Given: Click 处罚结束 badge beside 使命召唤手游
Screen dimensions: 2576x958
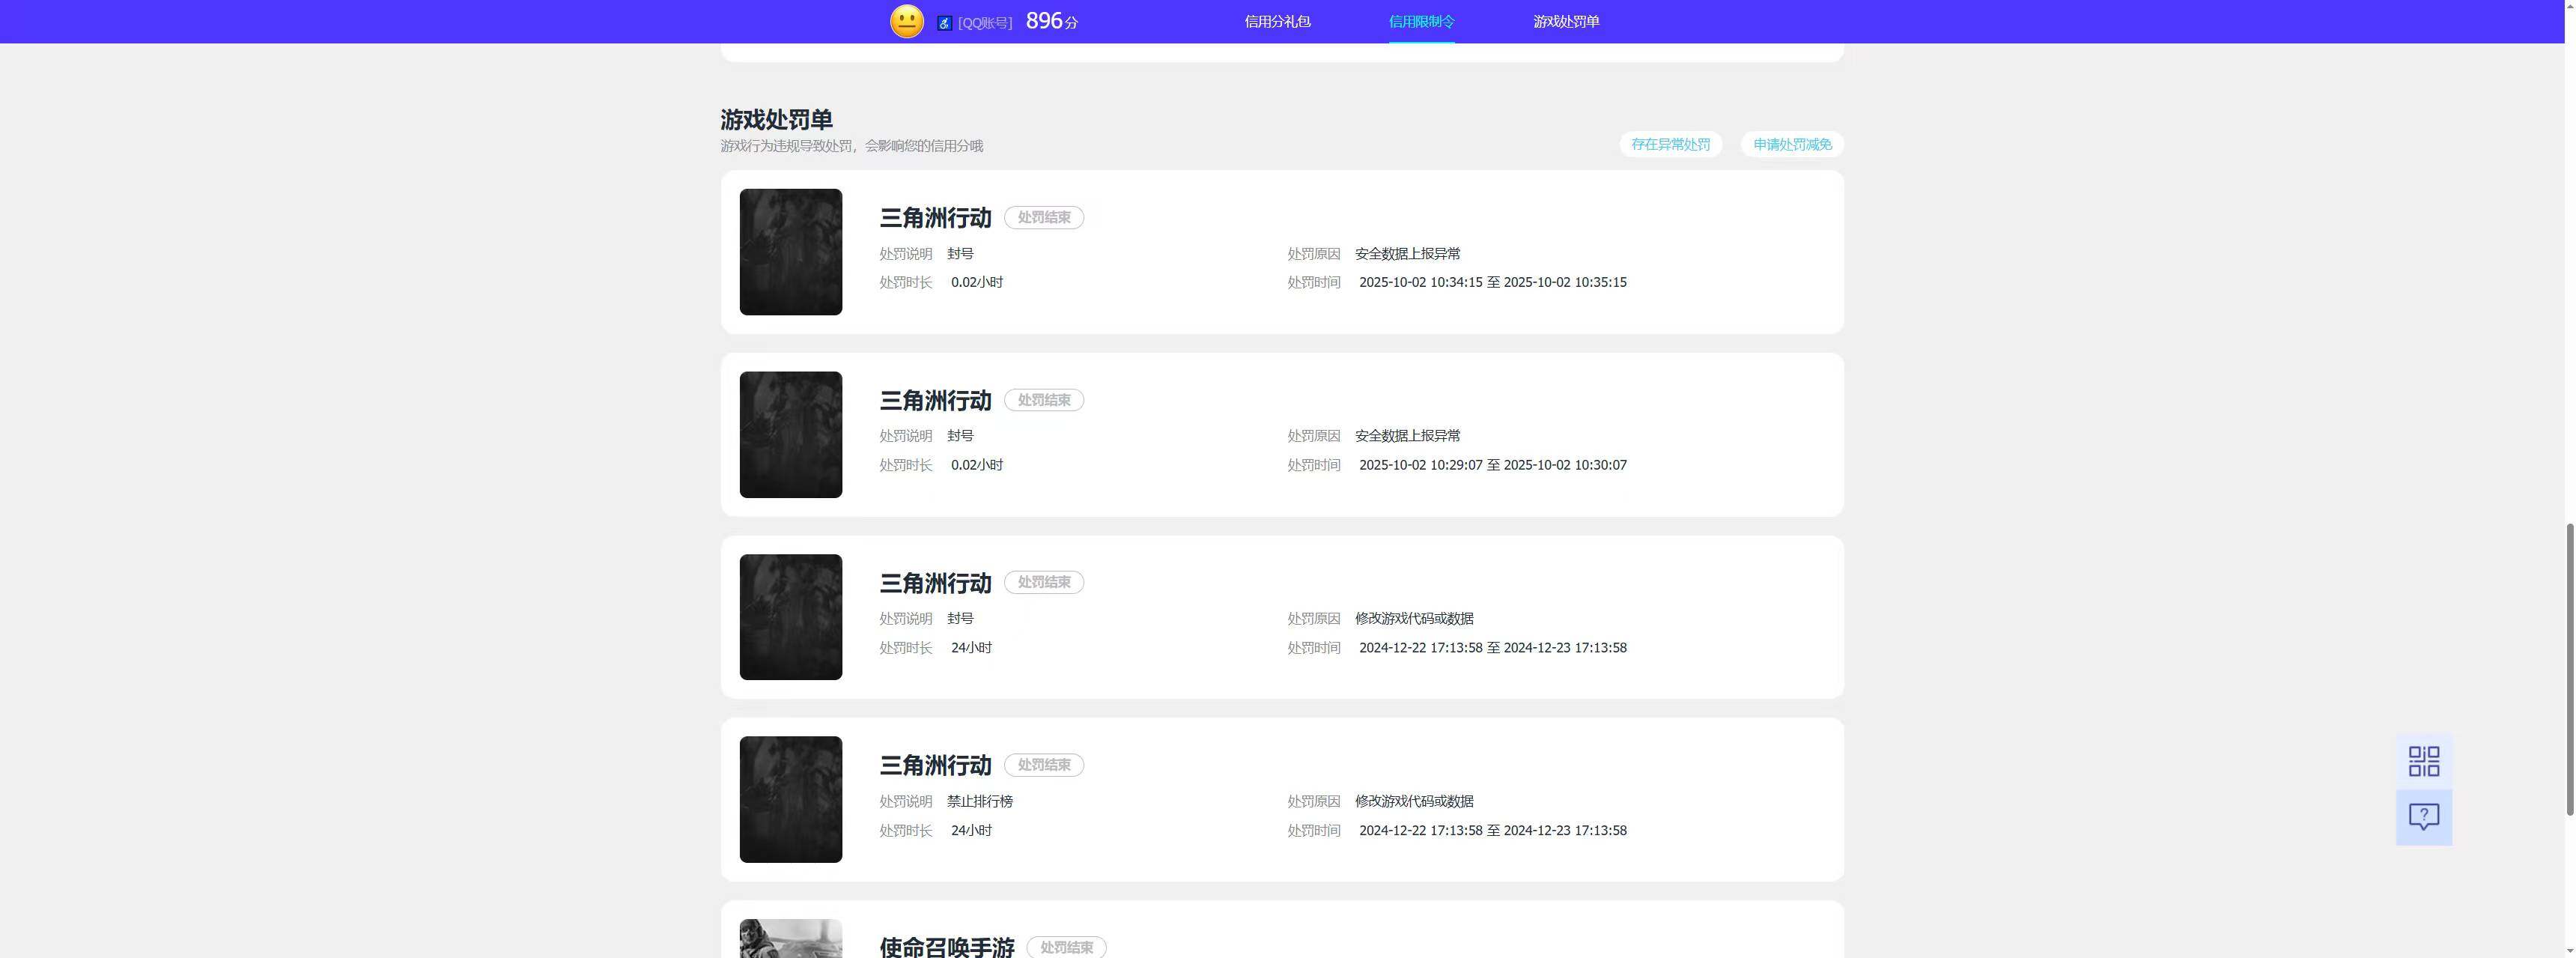Looking at the screenshot, I should (1066, 947).
